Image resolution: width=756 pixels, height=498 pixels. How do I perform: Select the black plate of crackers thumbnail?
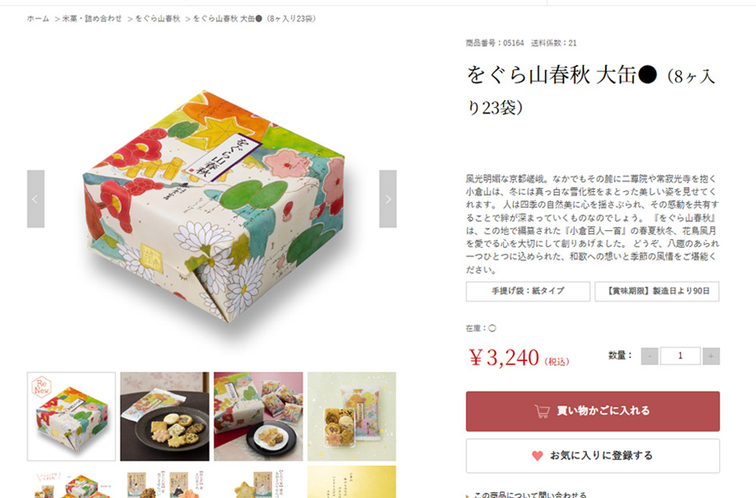(165, 416)
